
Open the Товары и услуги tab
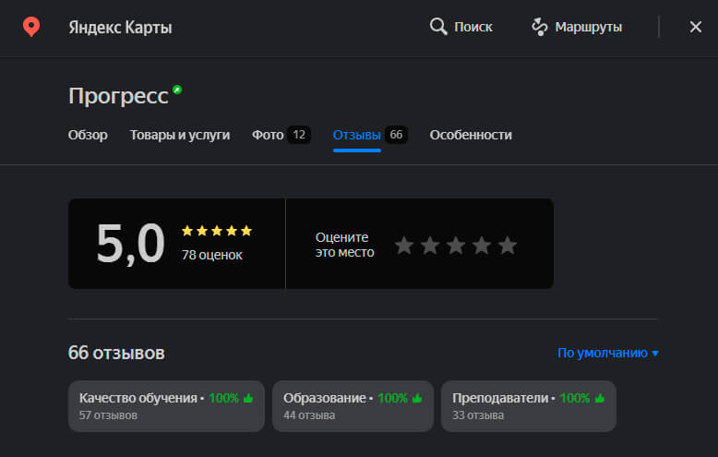(179, 135)
